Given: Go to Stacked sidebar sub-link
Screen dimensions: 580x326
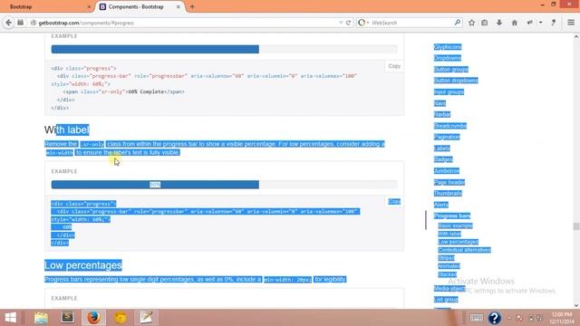Looking at the screenshot, I should click(x=447, y=274).
